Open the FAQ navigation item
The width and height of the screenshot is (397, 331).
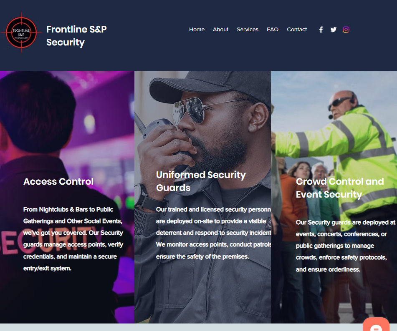(x=273, y=30)
